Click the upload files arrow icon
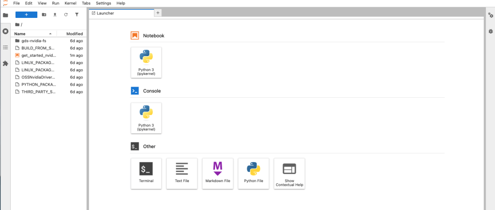Screen dimensions: 495x210 tap(55, 15)
